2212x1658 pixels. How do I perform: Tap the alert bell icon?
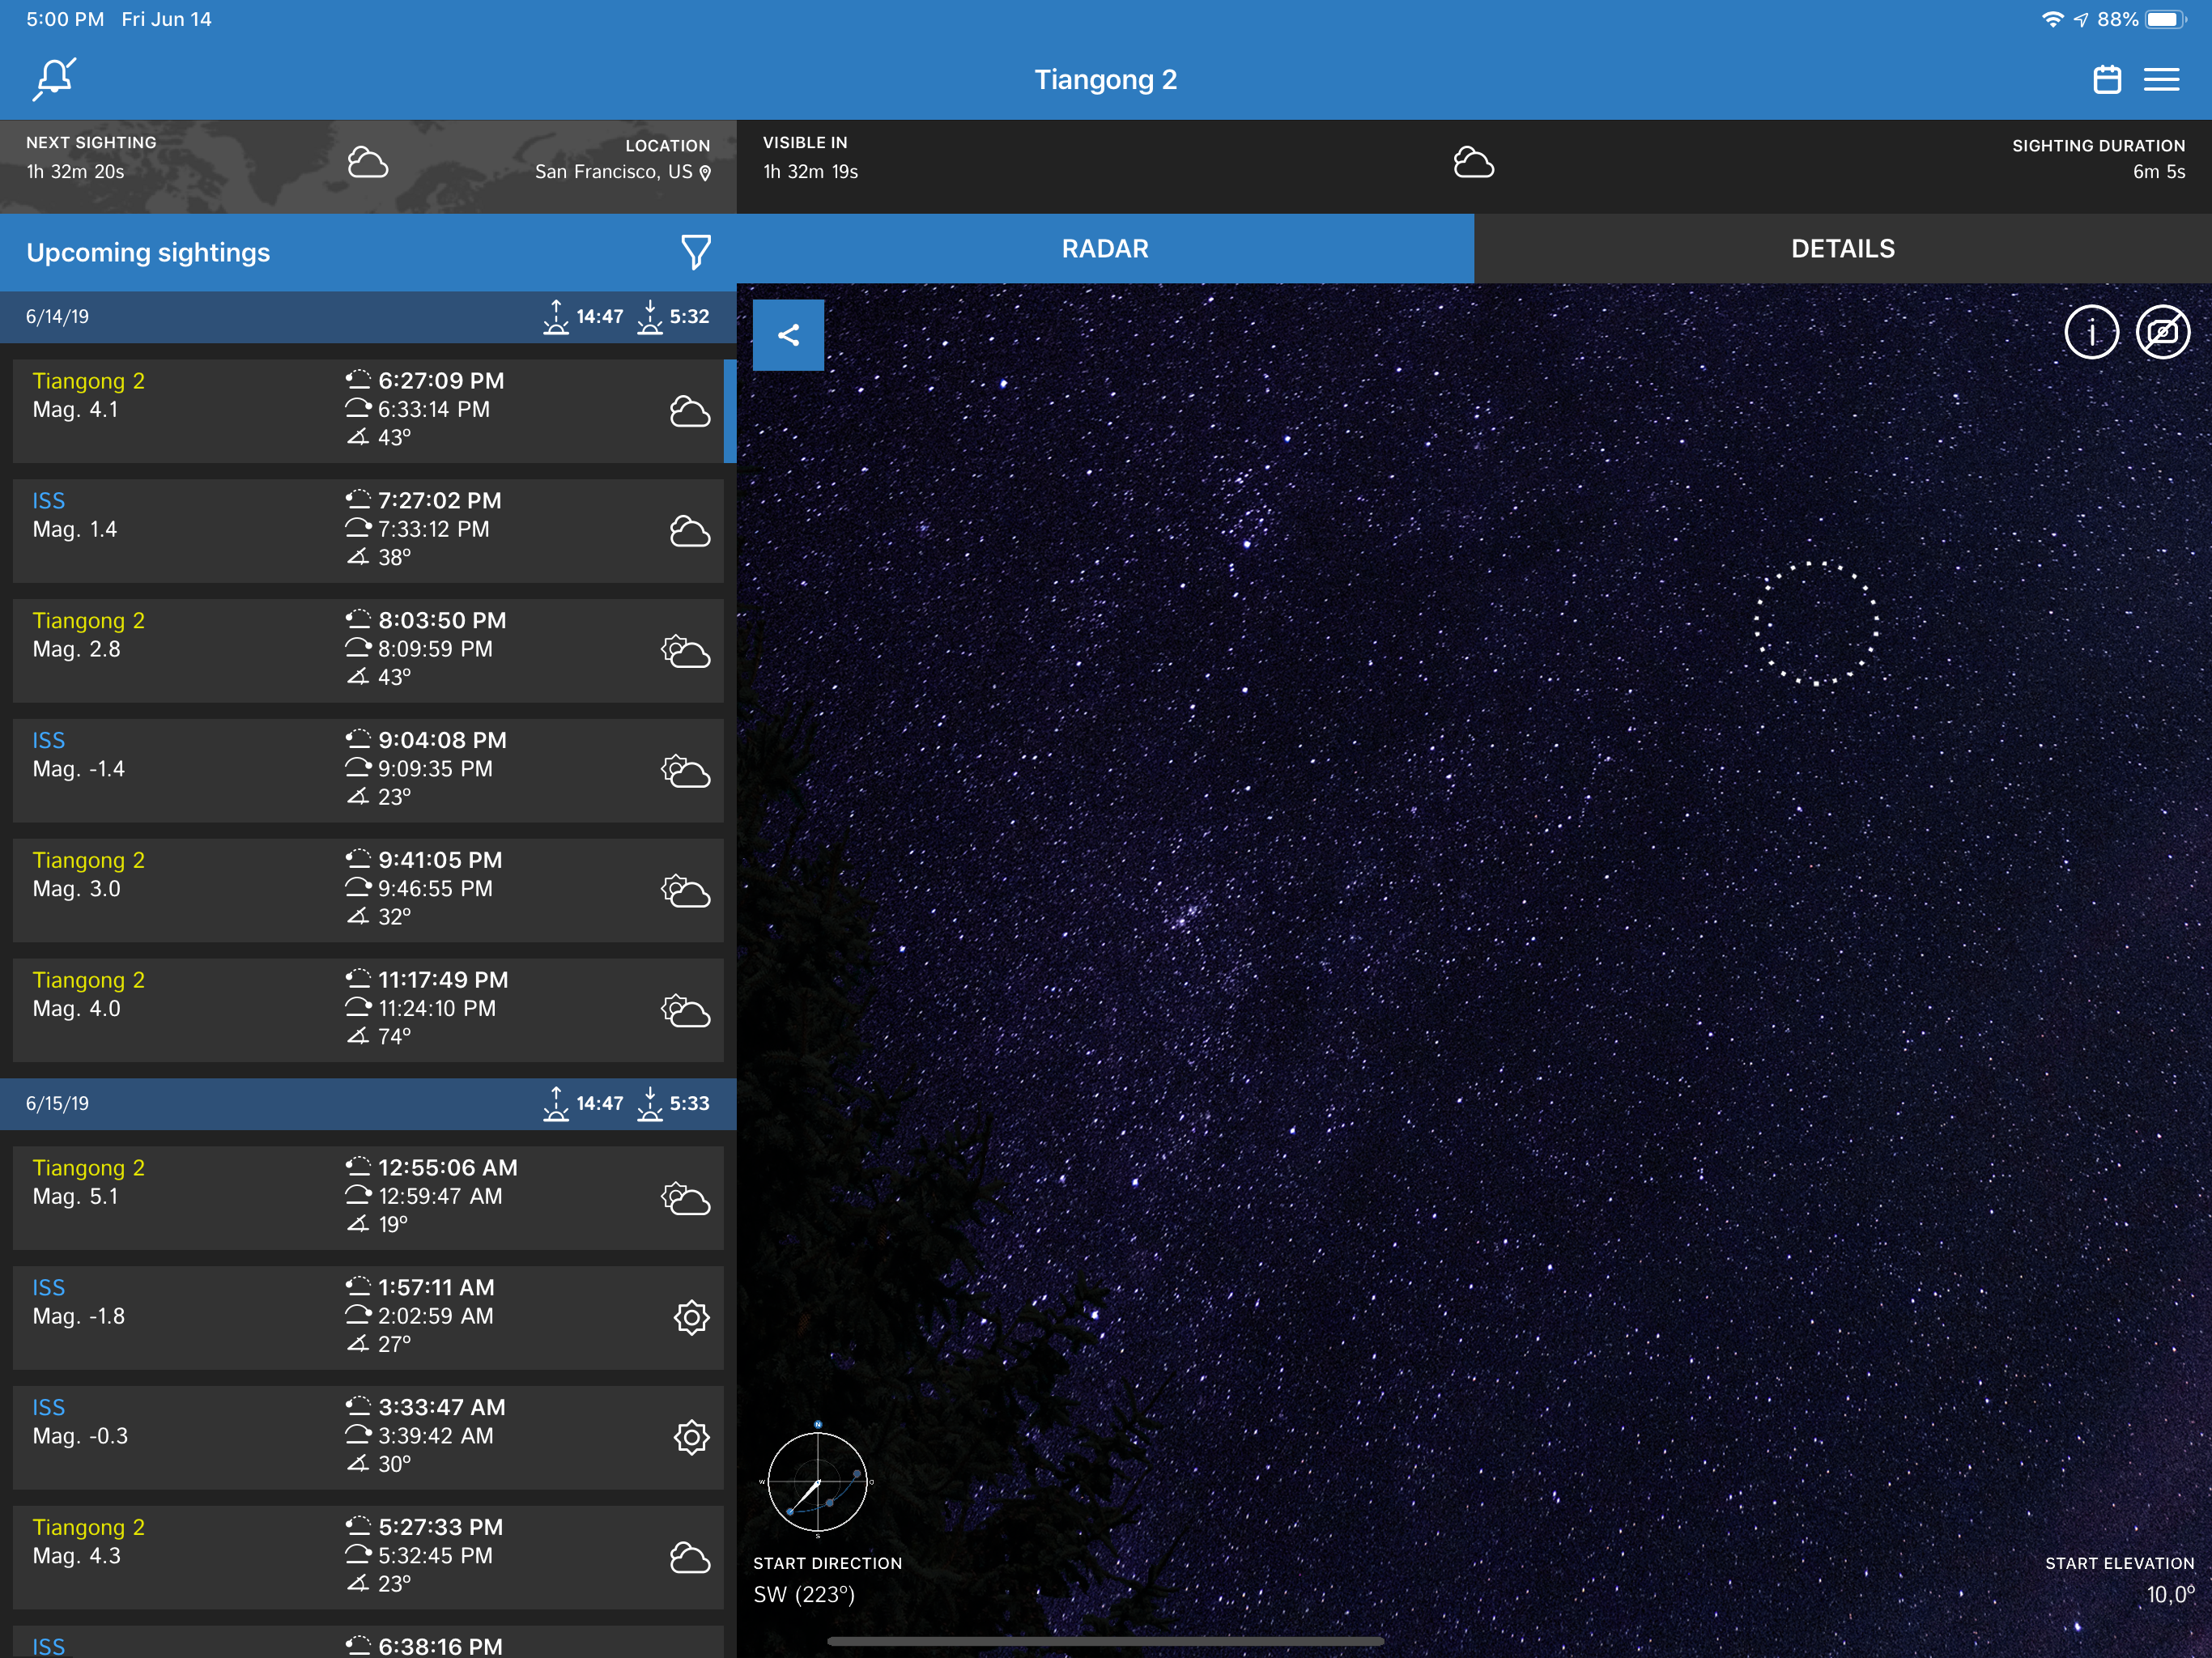click(55, 79)
